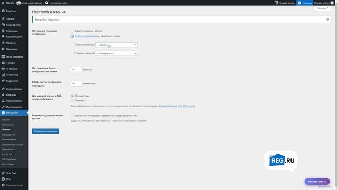
Task: Open Обсуждение settings submenu
Action: click(x=8, y=135)
